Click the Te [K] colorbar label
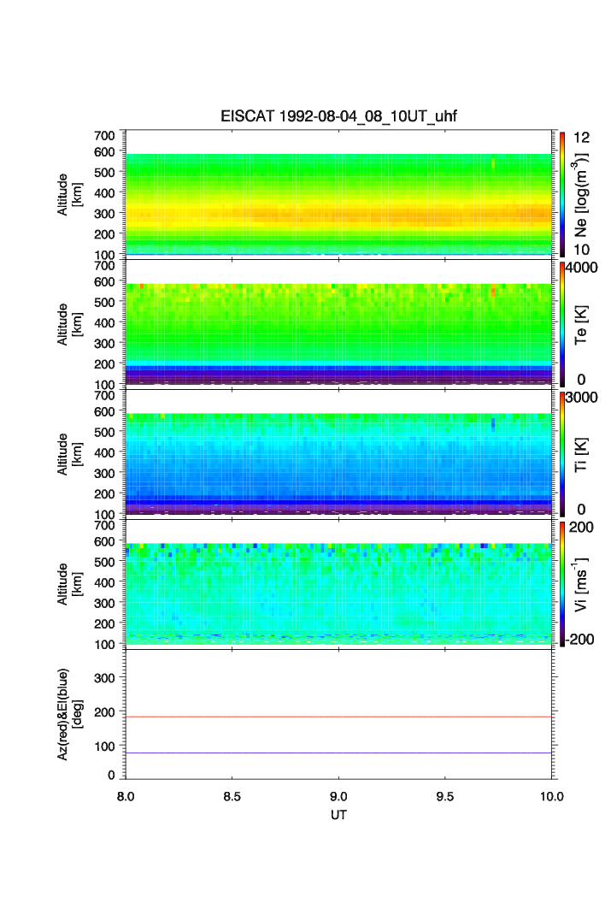This screenshot has width=605, height=909. pyautogui.click(x=581, y=325)
